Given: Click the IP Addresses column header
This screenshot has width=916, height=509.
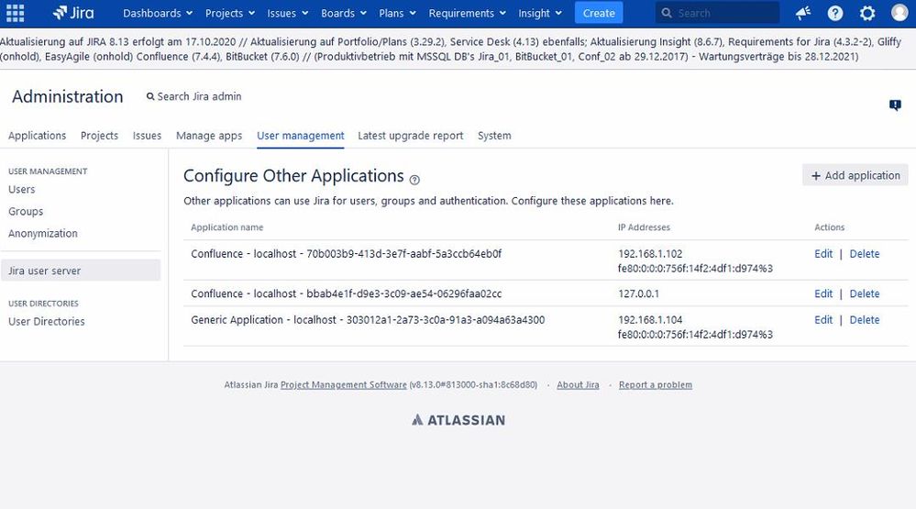Looking at the screenshot, I should pyautogui.click(x=645, y=227).
